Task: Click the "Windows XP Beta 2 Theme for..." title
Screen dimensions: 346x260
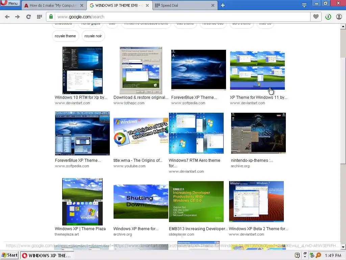Action: tap(258, 229)
